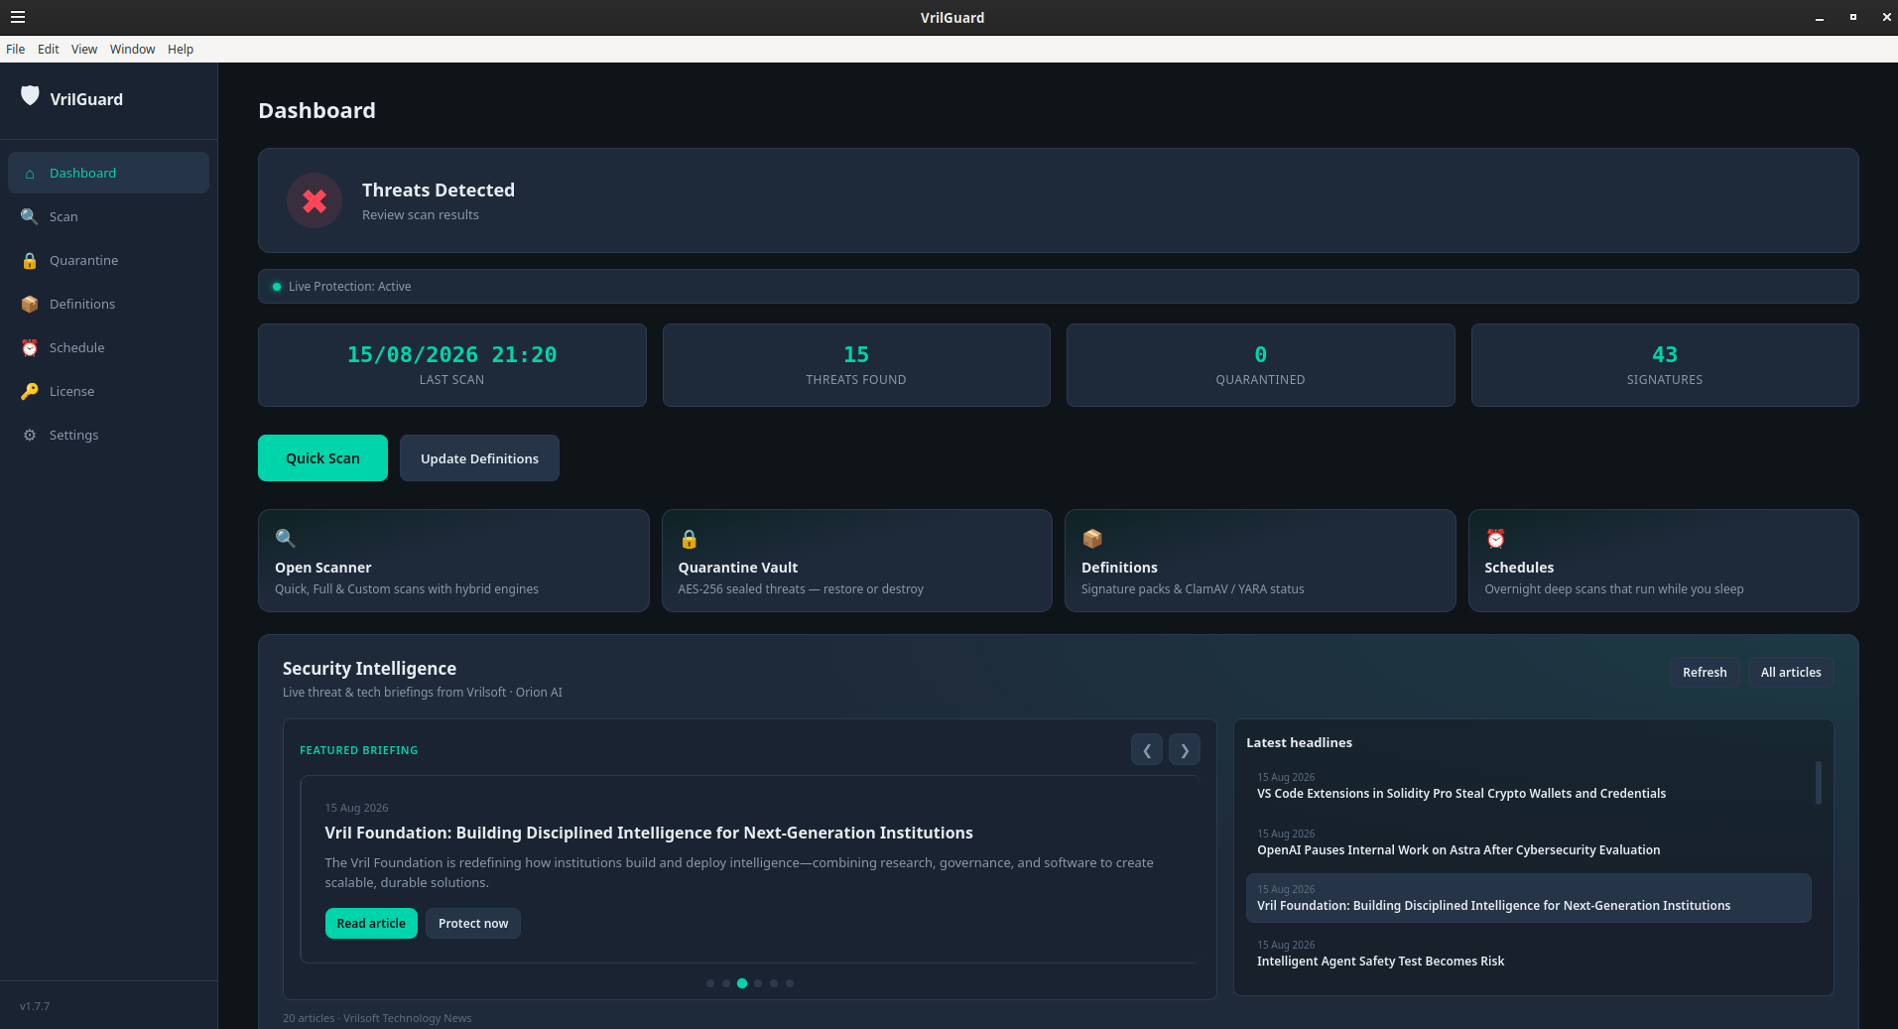Open the Edit menu
The height and width of the screenshot is (1029, 1898).
[49, 49]
